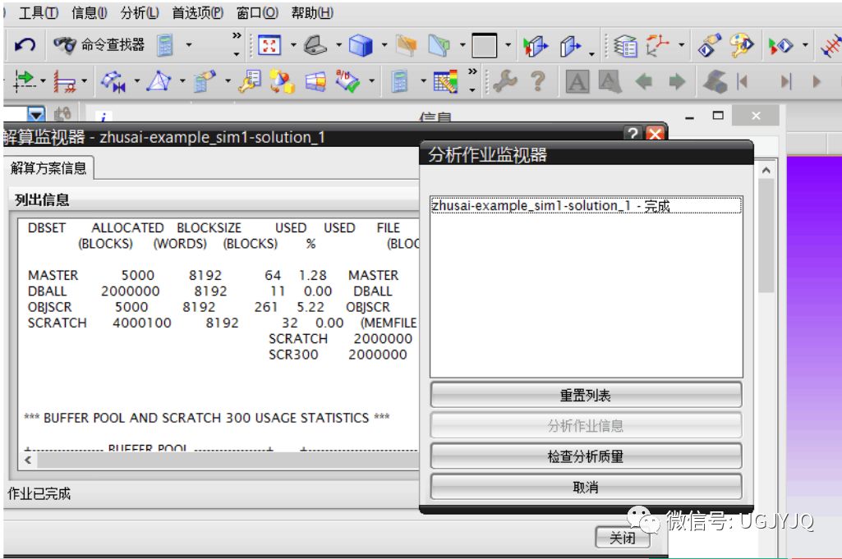Click the 关闭 button in solution monitor
This screenshot has height=559, width=842.
(x=623, y=538)
